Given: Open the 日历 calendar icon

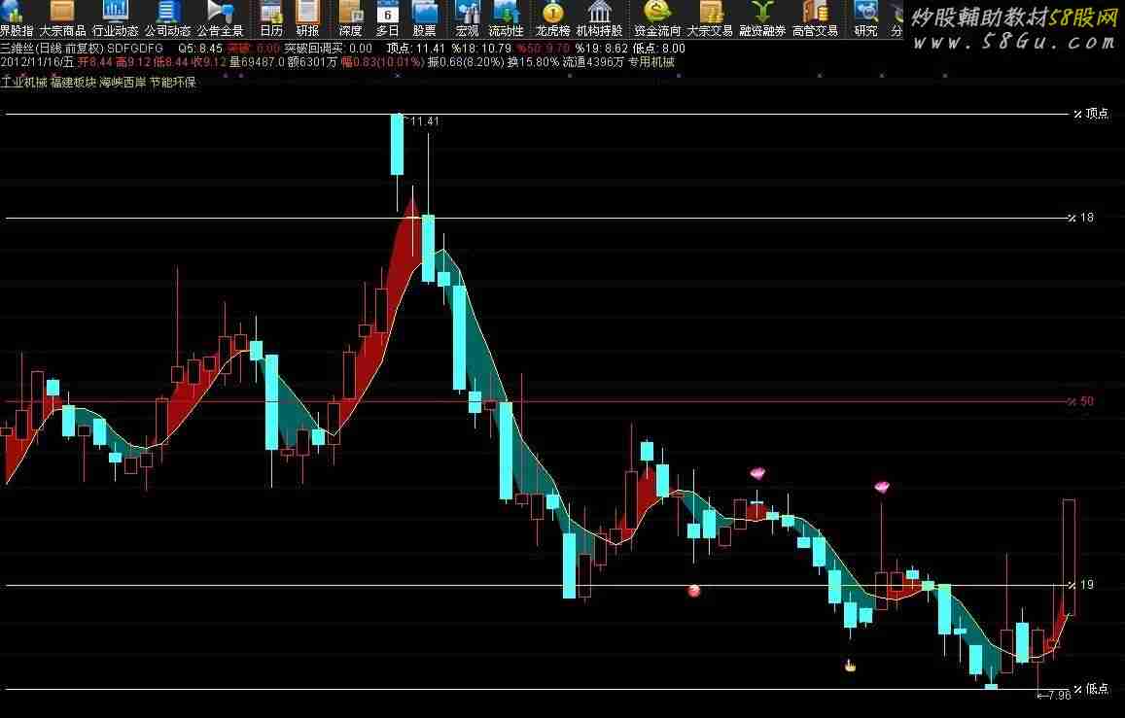Looking at the screenshot, I should pyautogui.click(x=271, y=18).
